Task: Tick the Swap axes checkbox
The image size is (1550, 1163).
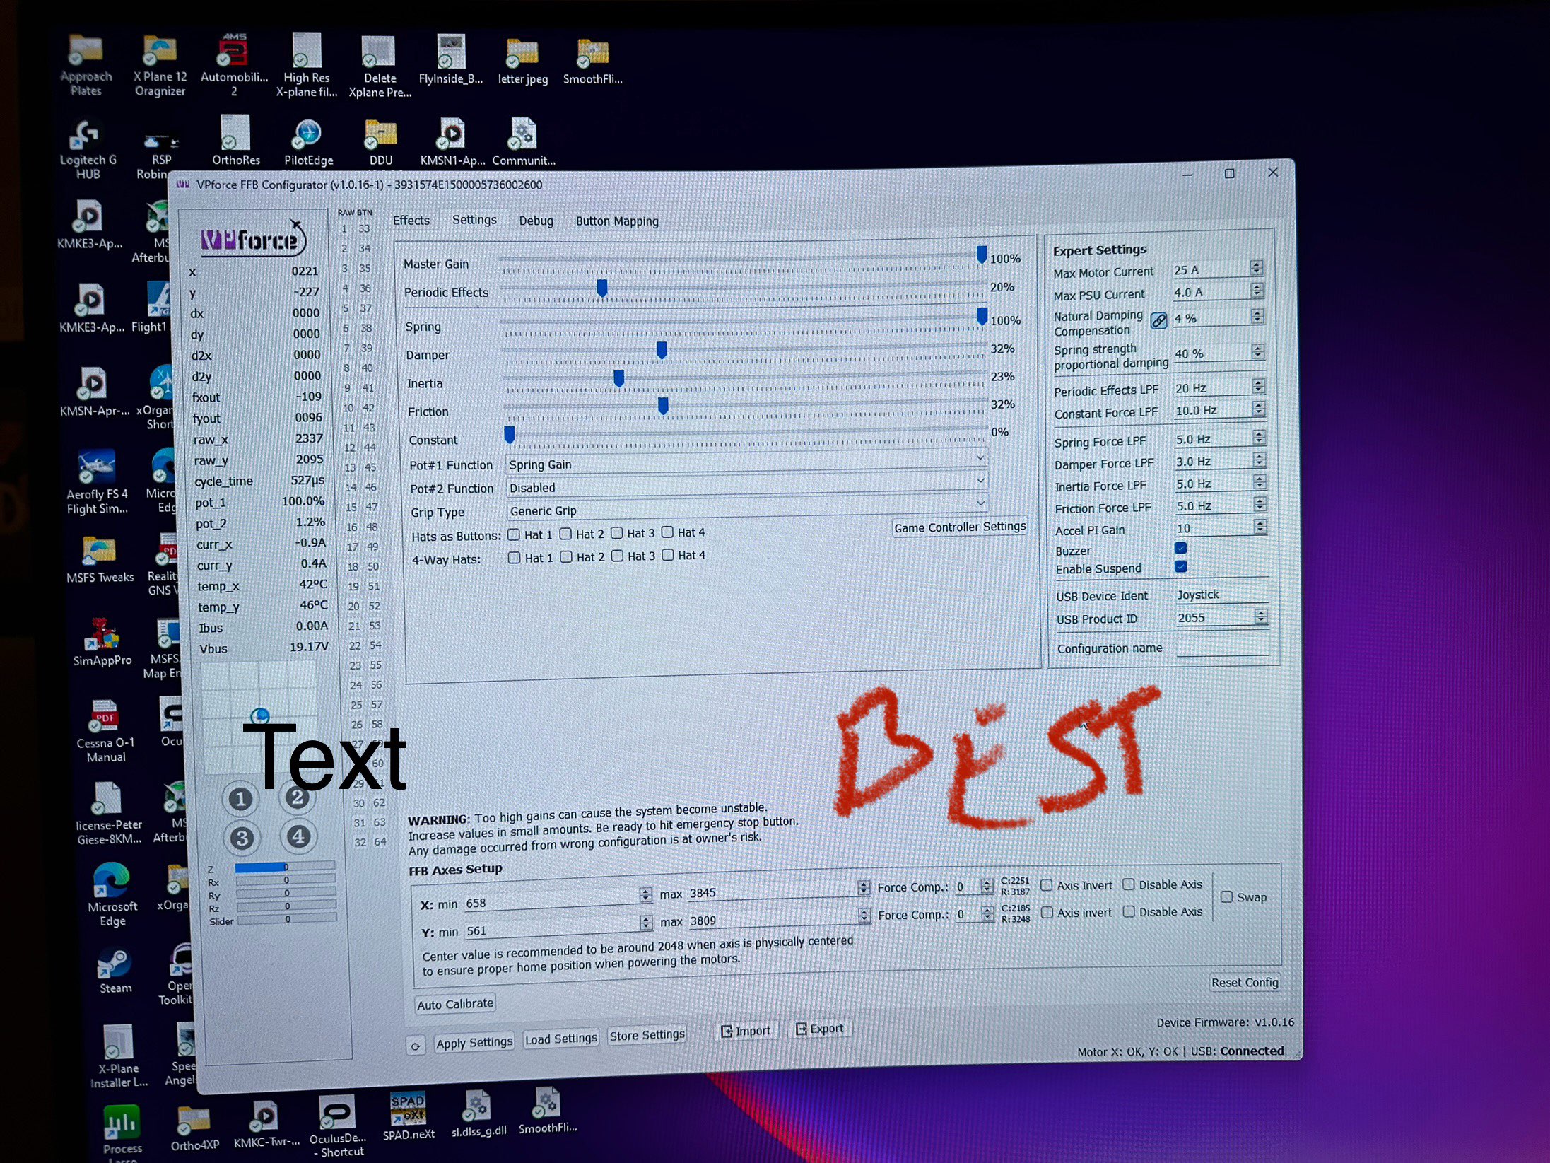Action: coord(1227,896)
